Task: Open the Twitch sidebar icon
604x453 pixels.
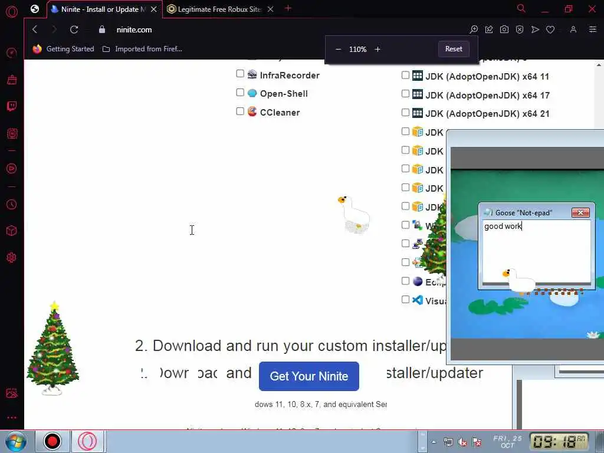Action: [12, 106]
